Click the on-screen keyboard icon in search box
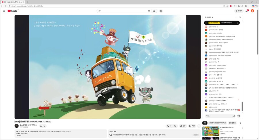The width and height of the screenshot is (259, 140). pyautogui.click(x=149, y=11)
